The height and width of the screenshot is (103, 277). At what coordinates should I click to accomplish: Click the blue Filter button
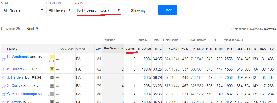click(x=167, y=10)
